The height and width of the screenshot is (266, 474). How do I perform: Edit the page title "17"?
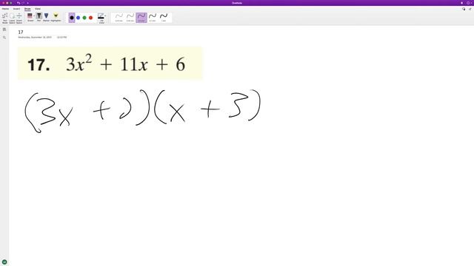coord(21,32)
